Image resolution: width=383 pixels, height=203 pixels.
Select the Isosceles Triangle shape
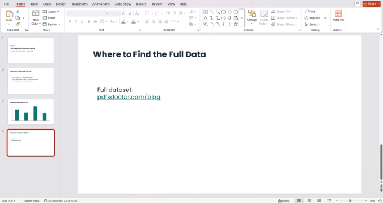pos(206,18)
